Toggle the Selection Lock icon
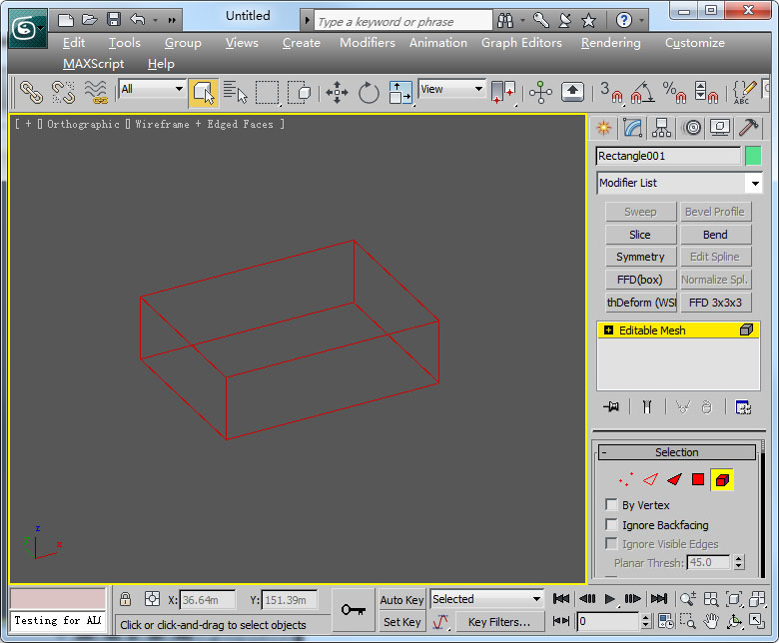The width and height of the screenshot is (779, 643). [x=125, y=599]
